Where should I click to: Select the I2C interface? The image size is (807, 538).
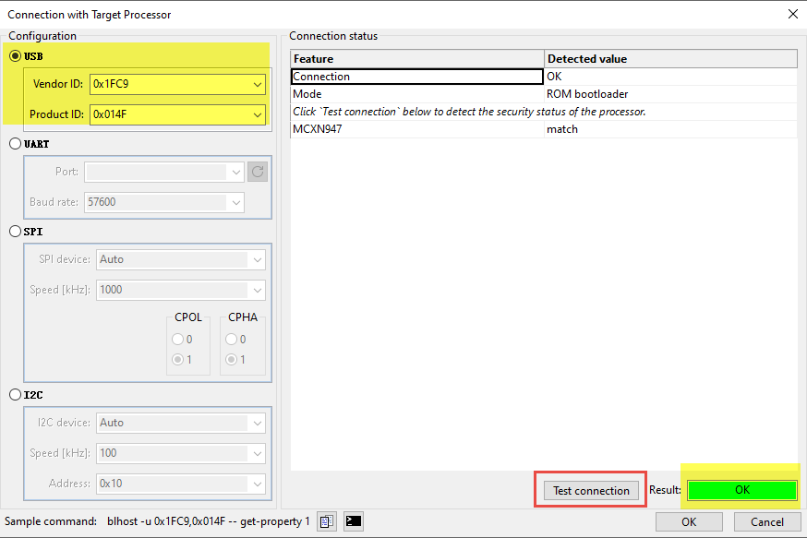click(x=15, y=394)
